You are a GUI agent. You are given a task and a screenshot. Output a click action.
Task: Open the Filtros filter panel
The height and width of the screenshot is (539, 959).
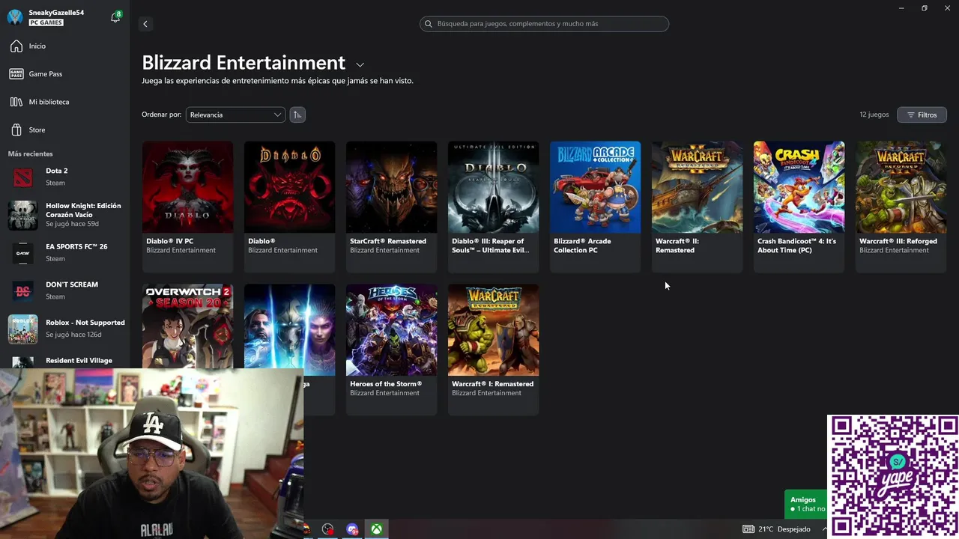pos(922,115)
